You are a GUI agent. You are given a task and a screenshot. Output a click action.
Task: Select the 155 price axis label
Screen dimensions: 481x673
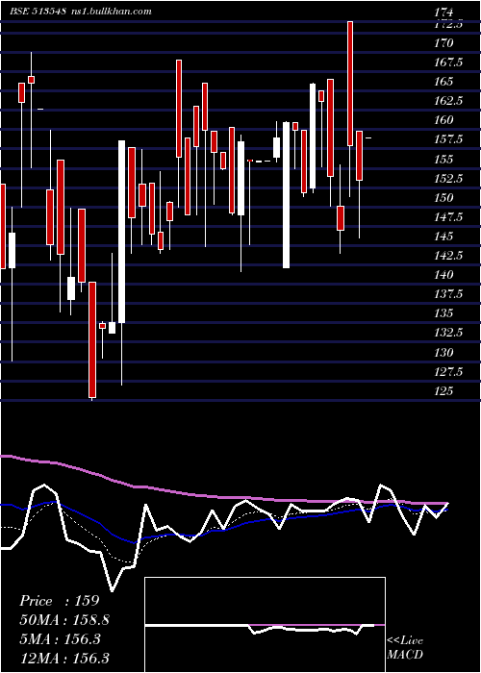pyautogui.click(x=443, y=159)
